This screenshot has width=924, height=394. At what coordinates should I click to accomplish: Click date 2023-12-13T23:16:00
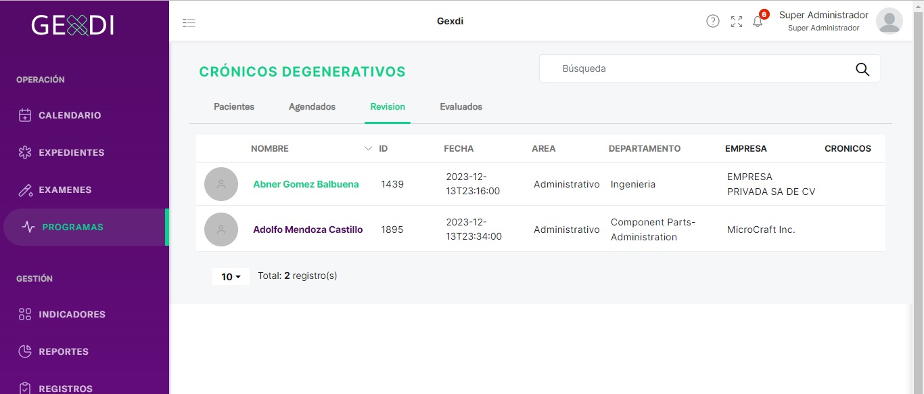473,184
